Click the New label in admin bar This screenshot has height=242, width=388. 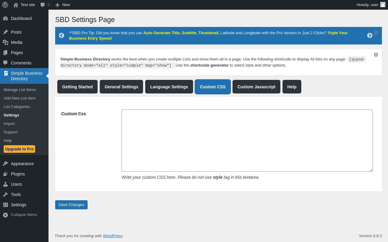[66, 5]
